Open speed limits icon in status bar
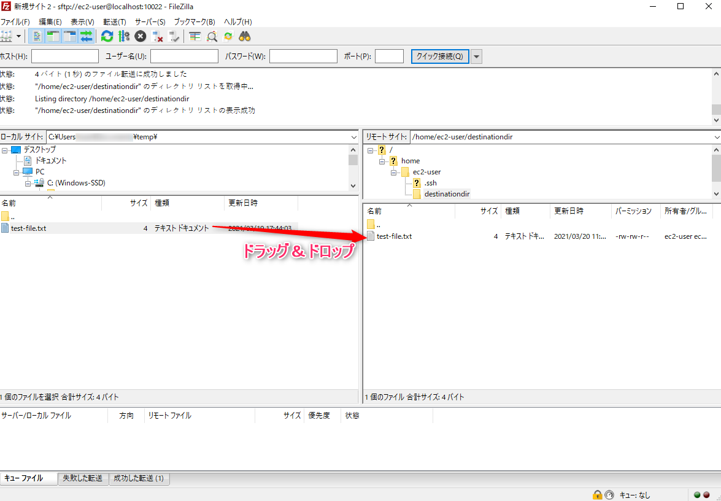 (609, 495)
